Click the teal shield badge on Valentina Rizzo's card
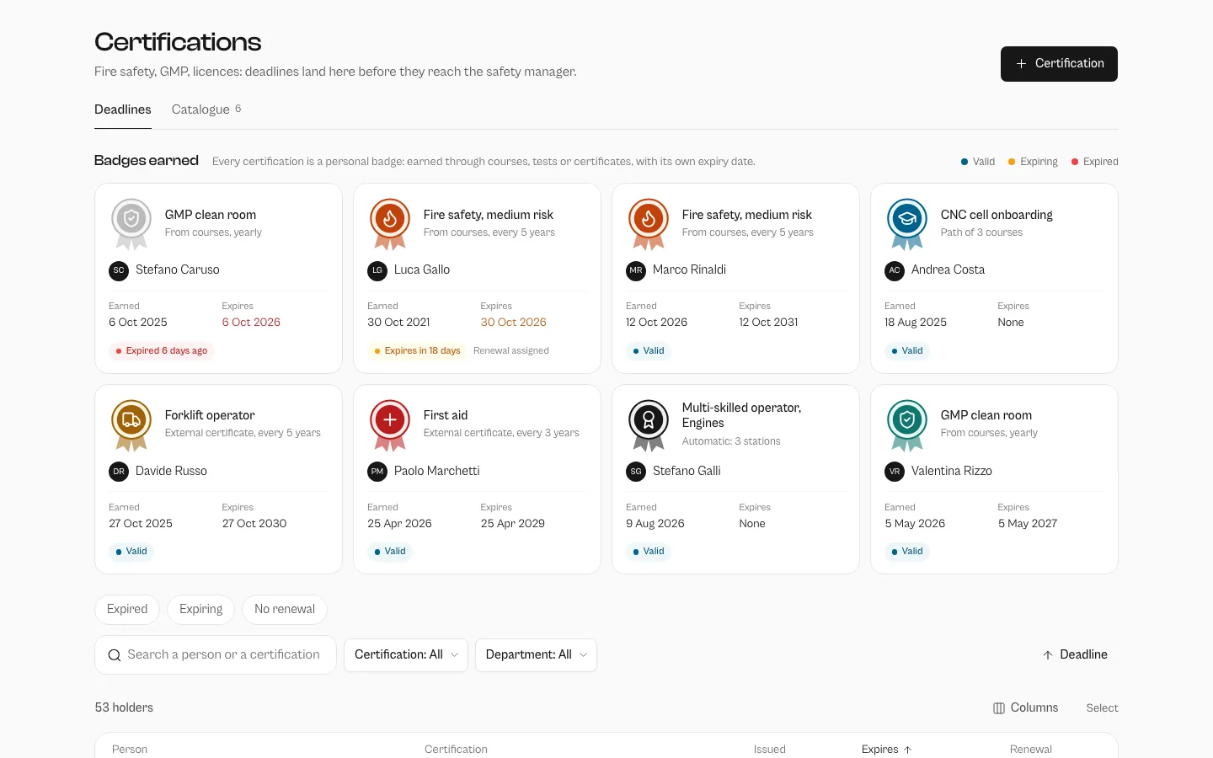 click(907, 424)
